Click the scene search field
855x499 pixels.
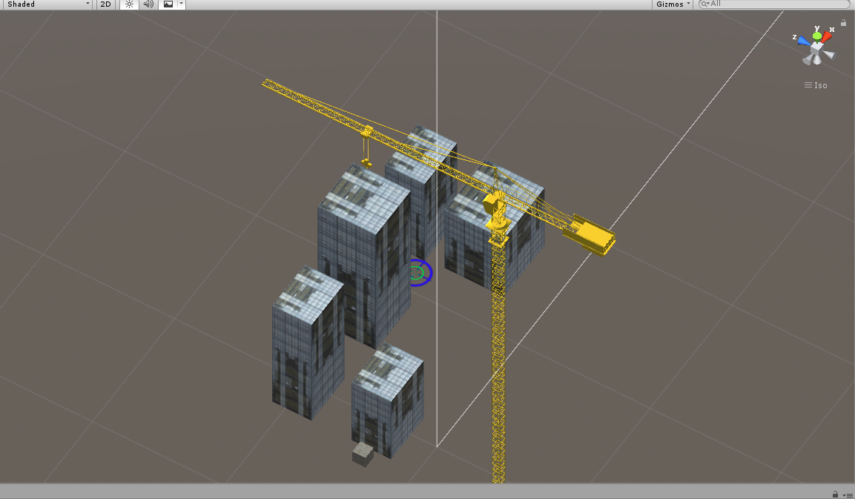(x=775, y=4)
